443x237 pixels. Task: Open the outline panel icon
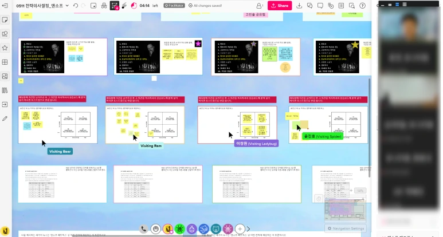click(x=93, y=6)
